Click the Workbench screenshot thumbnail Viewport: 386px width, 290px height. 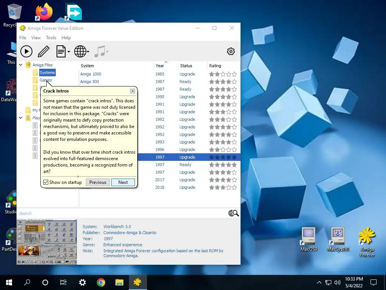click(x=47, y=242)
